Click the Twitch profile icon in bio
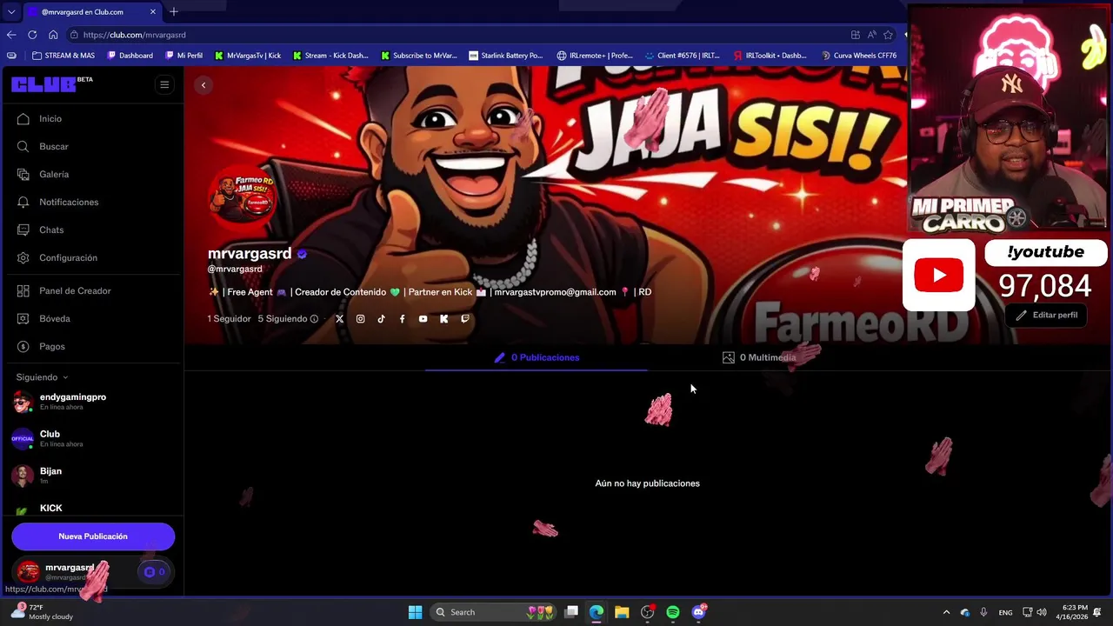 pyautogui.click(x=464, y=319)
